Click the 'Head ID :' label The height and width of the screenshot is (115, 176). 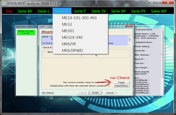coord(139,59)
